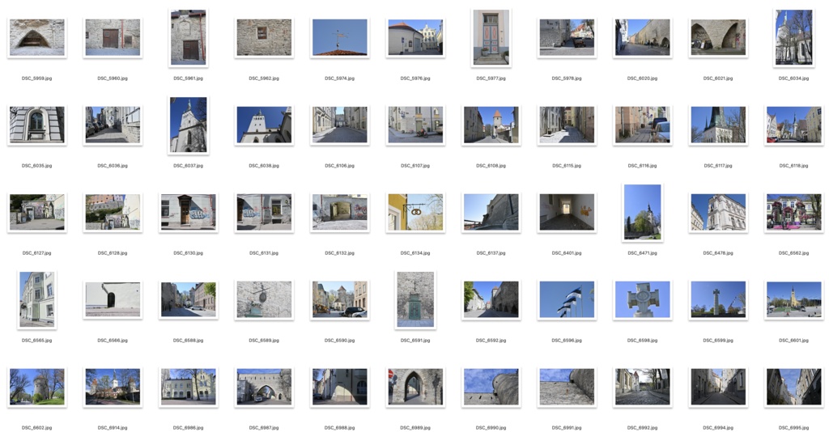Select the DSC_6108.jpg gate tower thumbnail
Image resolution: width=829 pixels, height=432 pixels.
point(491,125)
